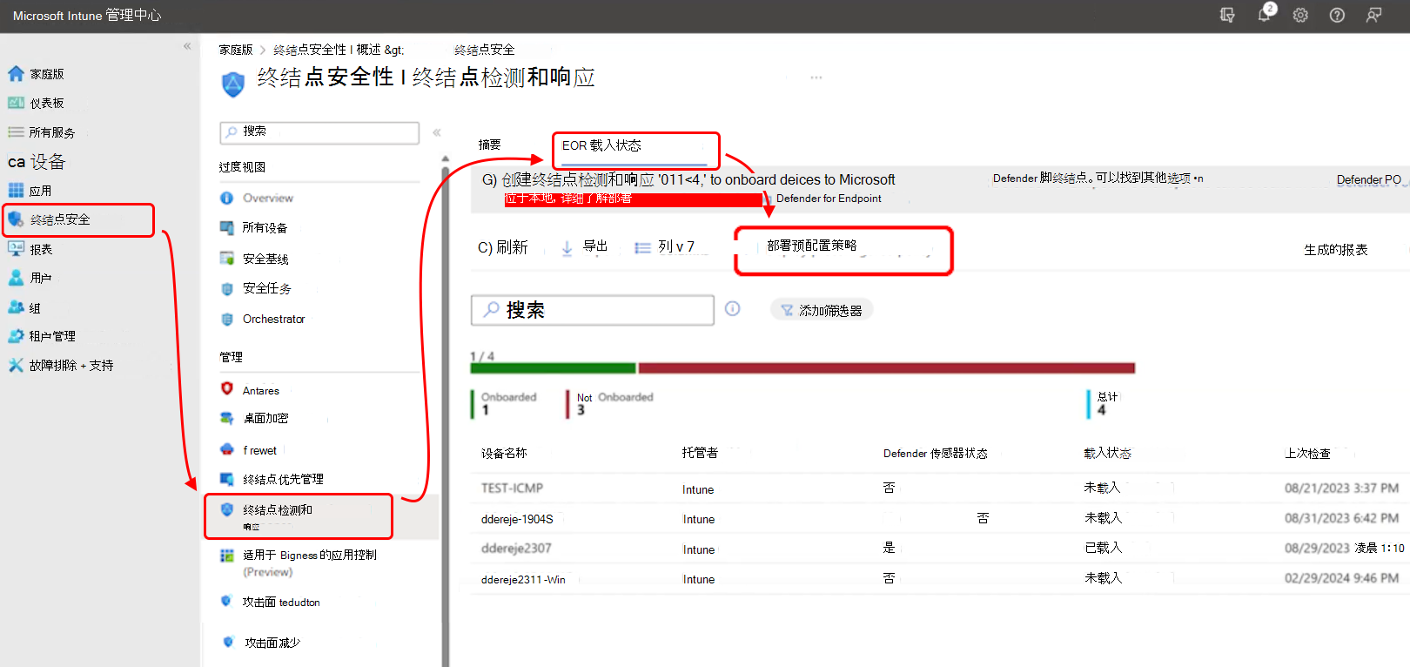Click 部署预配置策略 button
This screenshot has height=667, width=1410.
843,250
